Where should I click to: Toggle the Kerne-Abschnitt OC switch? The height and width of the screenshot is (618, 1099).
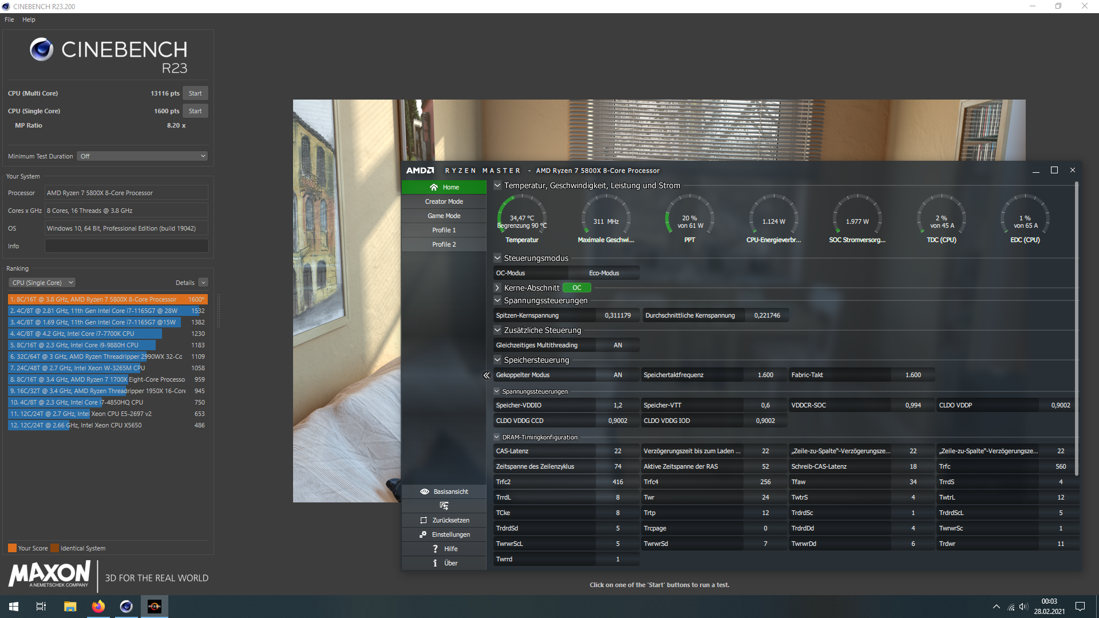click(576, 288)
